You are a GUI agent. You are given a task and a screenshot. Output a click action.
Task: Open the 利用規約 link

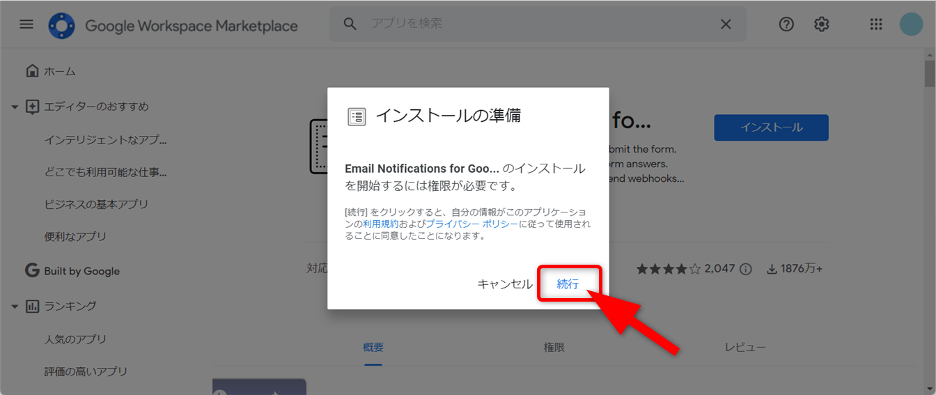click(x=380, y=224)
